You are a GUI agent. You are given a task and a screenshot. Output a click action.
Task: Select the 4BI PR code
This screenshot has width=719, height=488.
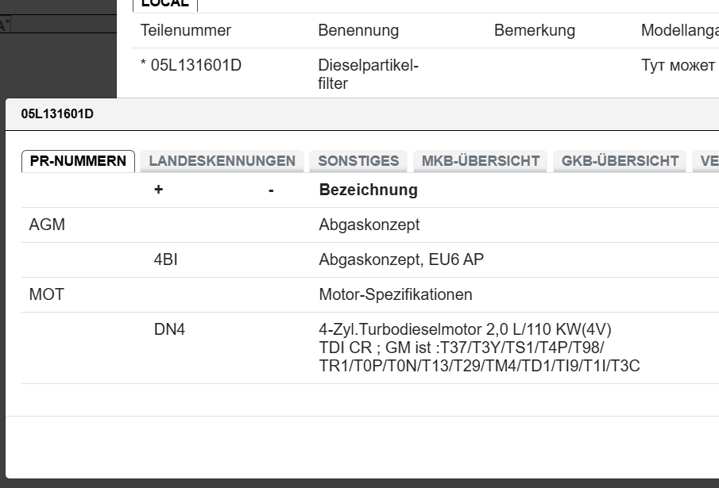[x=166, y=260]
